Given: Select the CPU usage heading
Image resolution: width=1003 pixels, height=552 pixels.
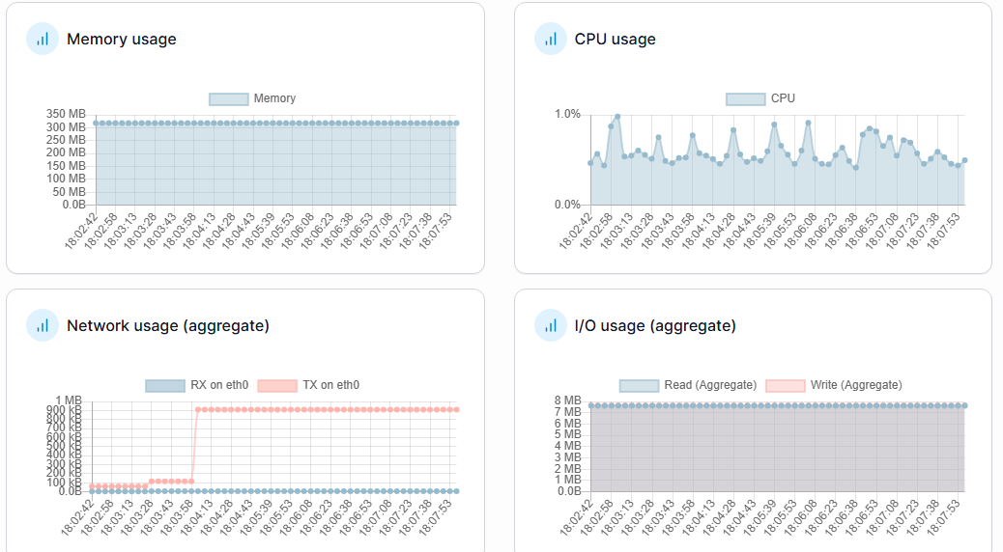Looking at the screenshot, I should pyautogui.click(x=615, y=40).
